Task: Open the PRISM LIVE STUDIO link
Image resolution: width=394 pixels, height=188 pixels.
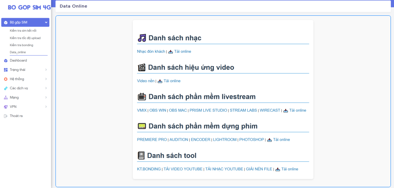Action: coord(208,110)
